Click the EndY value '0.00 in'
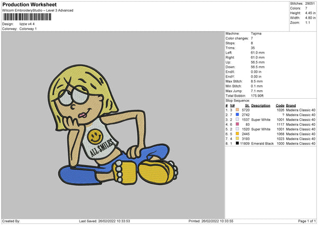Screen dimensions: 318x225 [256, 76]
